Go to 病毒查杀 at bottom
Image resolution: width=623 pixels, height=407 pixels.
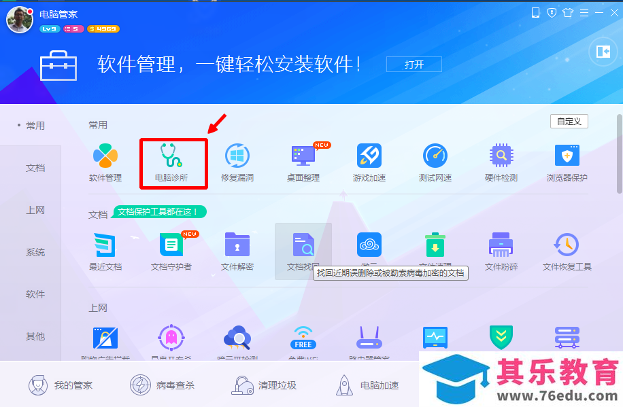[x=162, y=385]
